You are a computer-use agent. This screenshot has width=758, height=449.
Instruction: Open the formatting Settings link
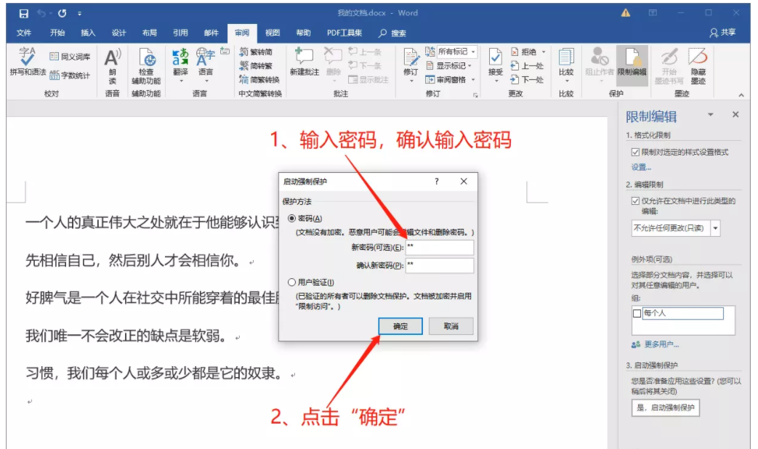pos(641,167)
